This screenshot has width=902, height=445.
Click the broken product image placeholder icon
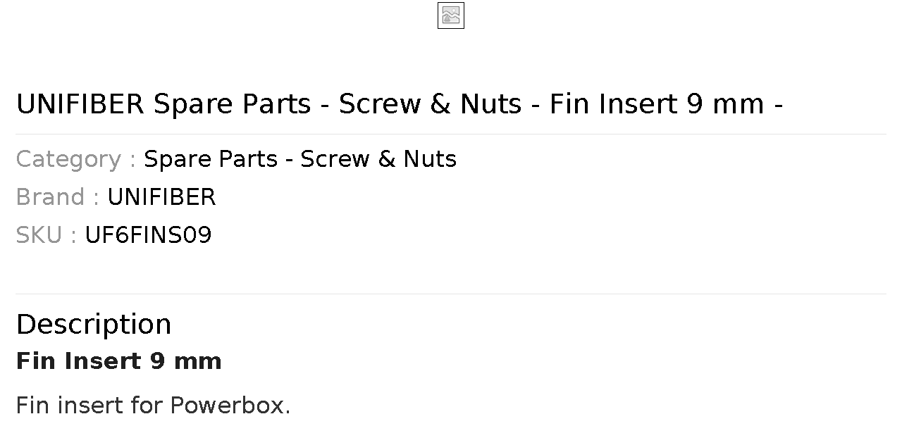point(451,15)
